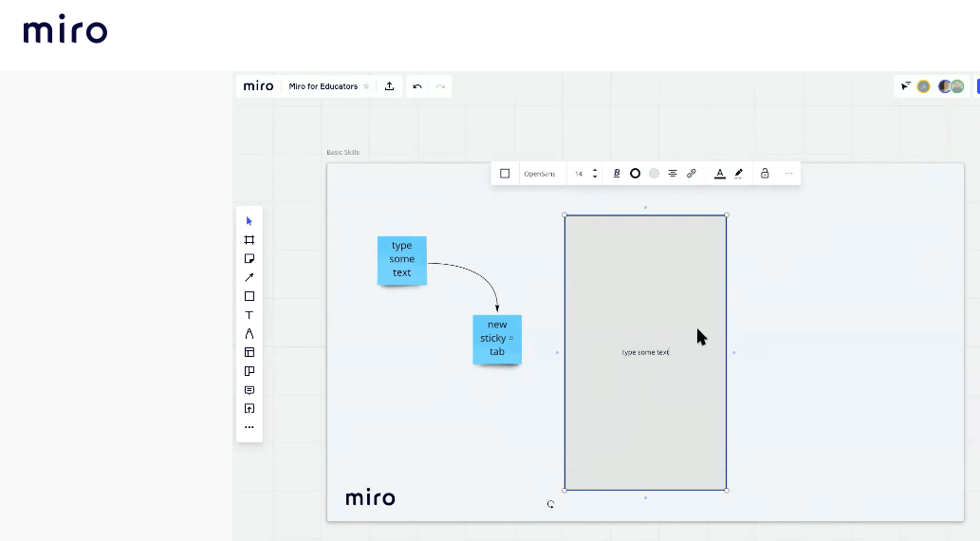Click the right connection point of the rectangle
Image resolution: width=980 pixels, height=541 pixels.
pyautogui.click(x=733, y=353)
